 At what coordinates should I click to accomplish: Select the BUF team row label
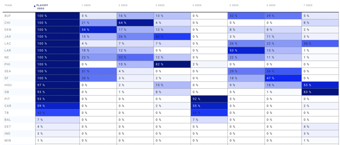[8, 16]
